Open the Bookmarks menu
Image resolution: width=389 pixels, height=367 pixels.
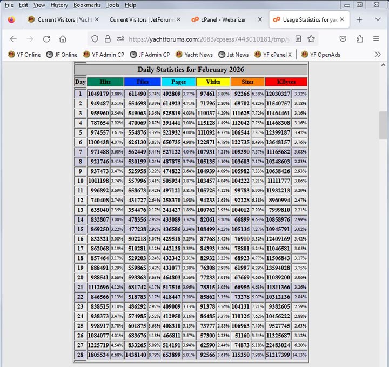pyautogui.click(x=87, y=5)
